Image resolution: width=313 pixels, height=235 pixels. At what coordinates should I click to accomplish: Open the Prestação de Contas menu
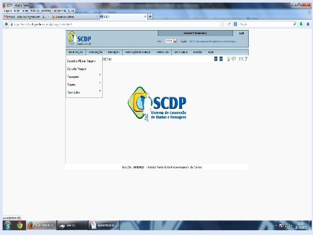tap(138, 52)
